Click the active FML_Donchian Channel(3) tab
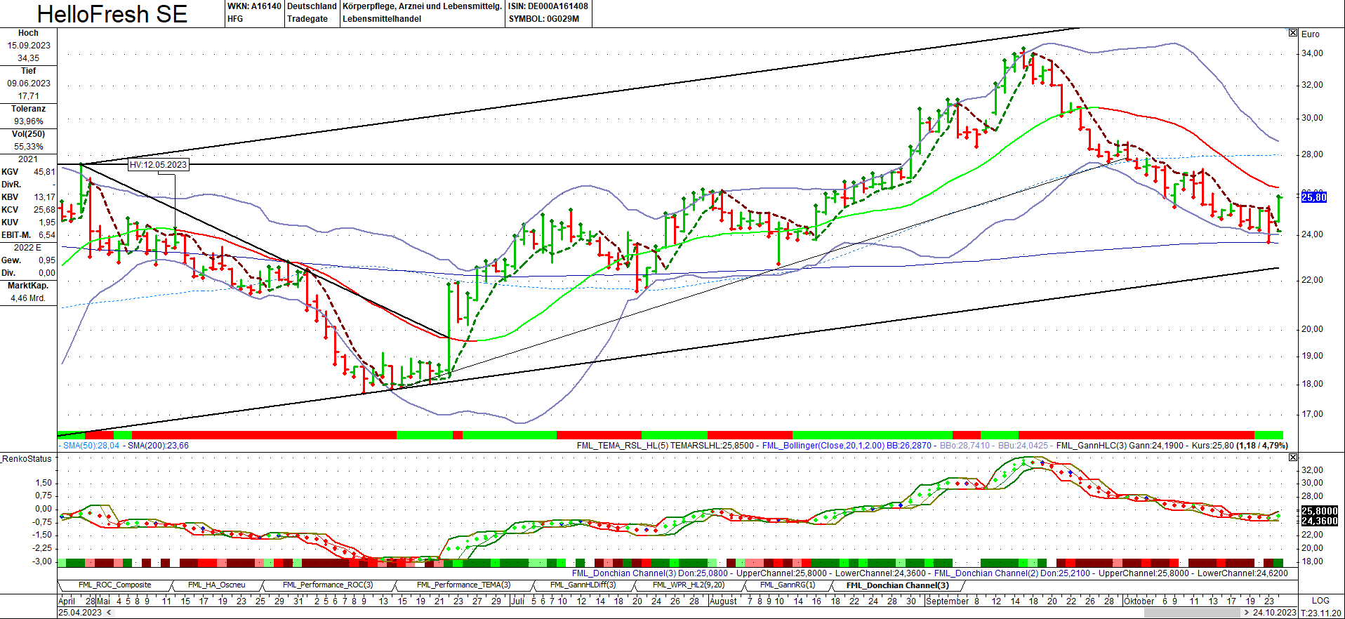 pos(897,585)
